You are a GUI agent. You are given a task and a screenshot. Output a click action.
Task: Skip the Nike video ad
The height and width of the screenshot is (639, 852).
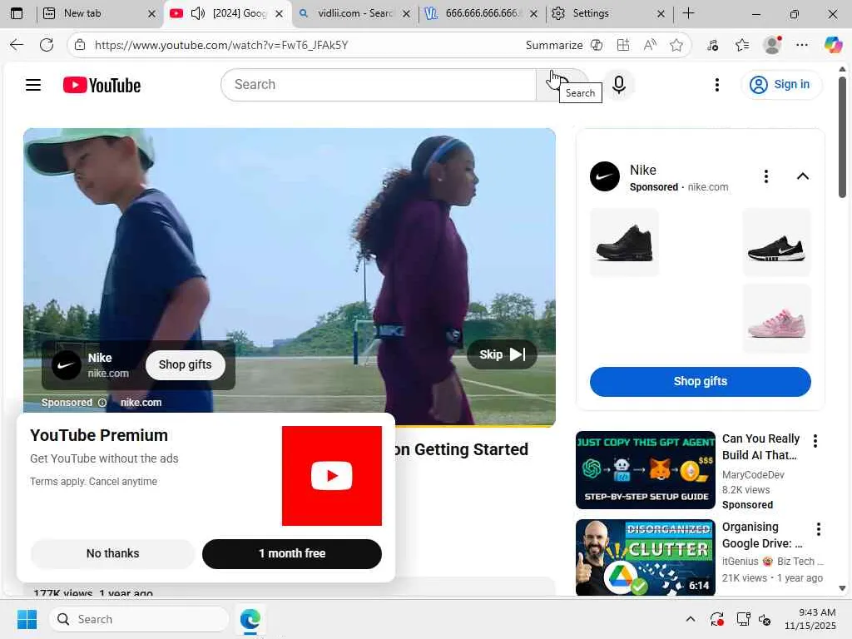502,354
